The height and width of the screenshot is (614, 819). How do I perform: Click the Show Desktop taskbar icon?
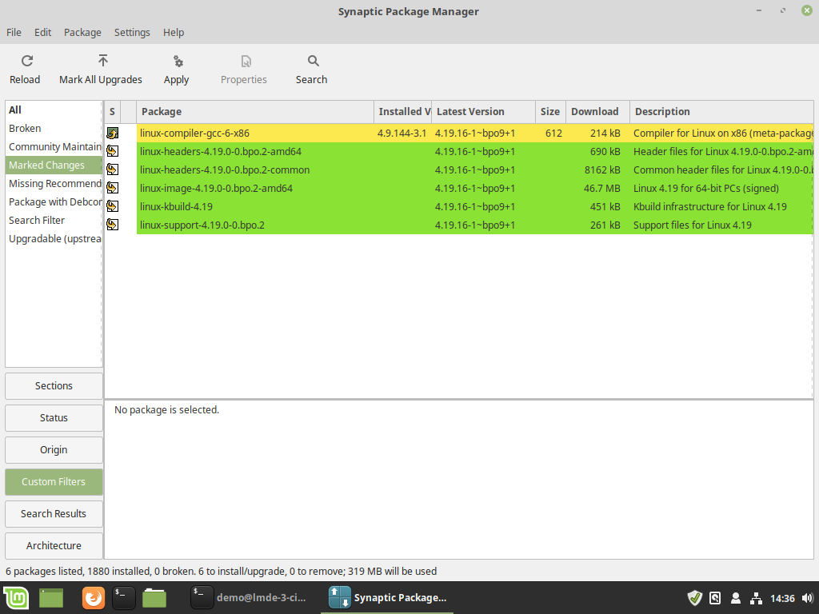click(50, 598)
